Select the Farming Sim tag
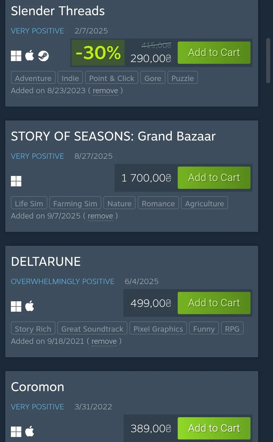The height and width of the screenshot is (442, 273). [75, 203]
